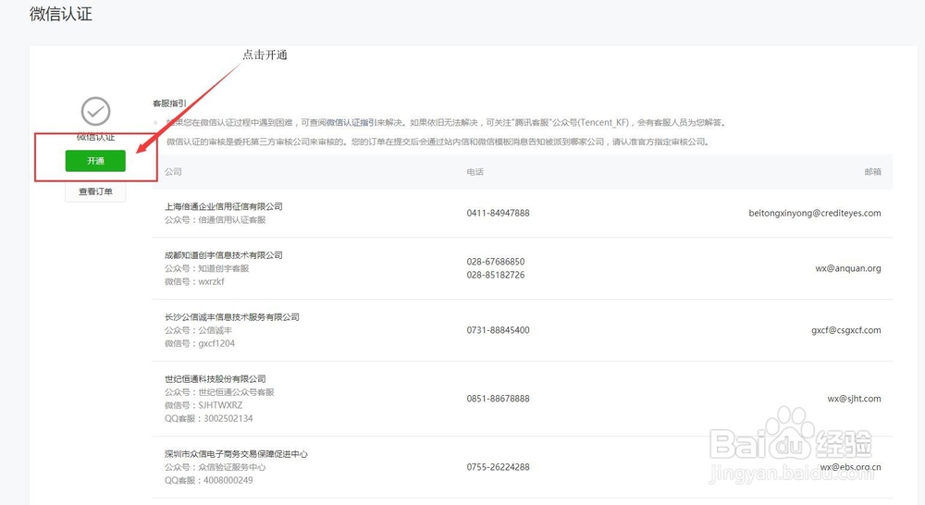The width and height of the screenshot is (925, 505).
Task: Select company name 长沙公信诚丰信息技术服务有限公司
Action: pyautogui.click(x=232, y=317)
